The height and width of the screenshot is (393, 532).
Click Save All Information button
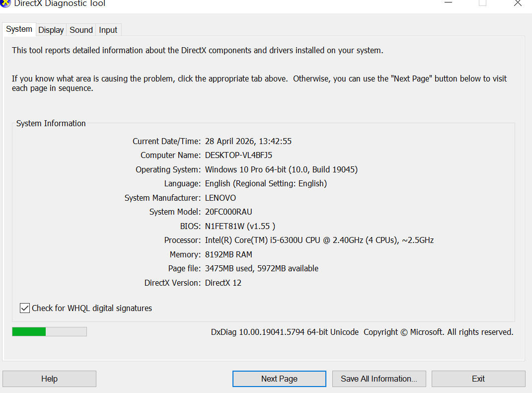click(x=379, y=379)
